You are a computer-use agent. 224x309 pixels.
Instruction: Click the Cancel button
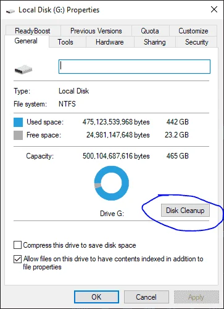point(146,297)
